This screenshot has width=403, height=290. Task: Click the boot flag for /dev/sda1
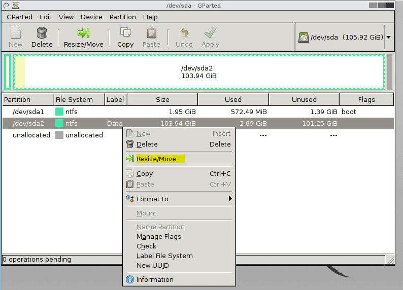(x=349, y=112)
